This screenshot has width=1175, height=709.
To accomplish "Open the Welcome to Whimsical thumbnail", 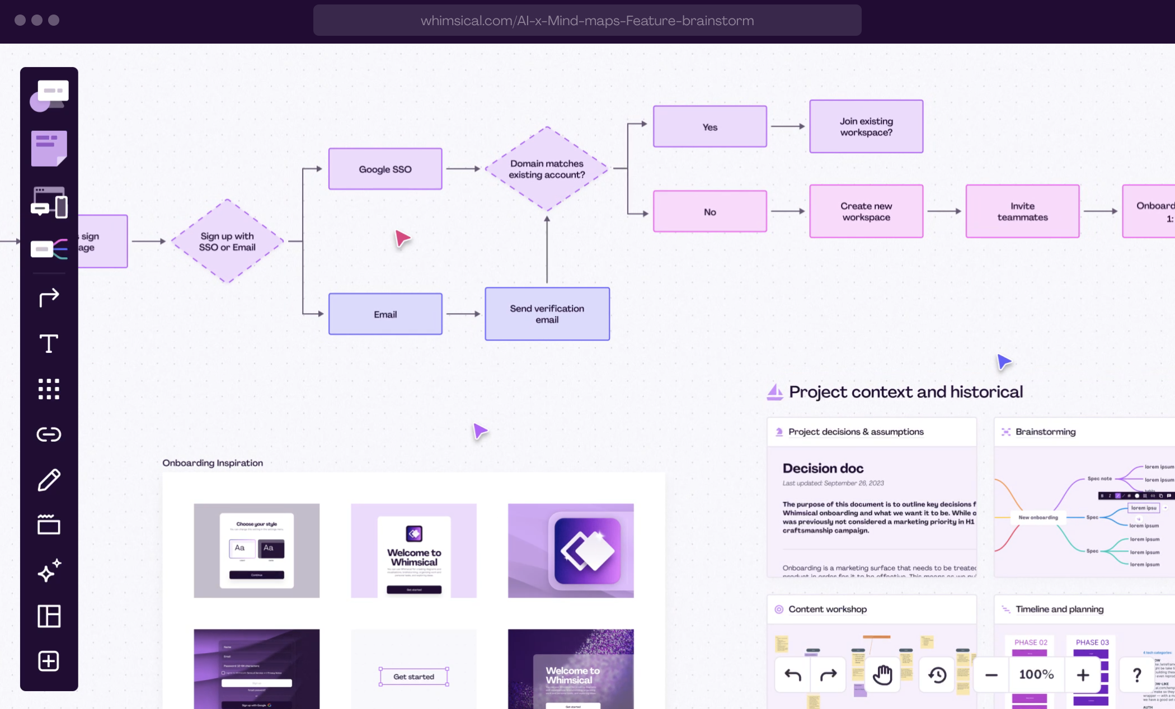I will (413, 551).
